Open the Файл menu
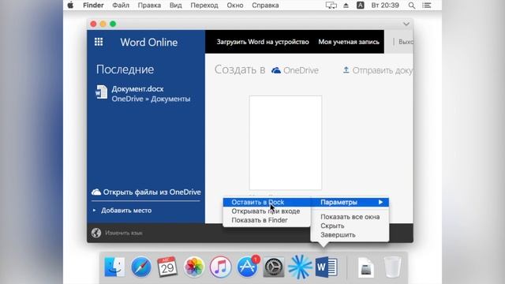The width and height of the screenshot is (505, 284). (x=121, y=6)
